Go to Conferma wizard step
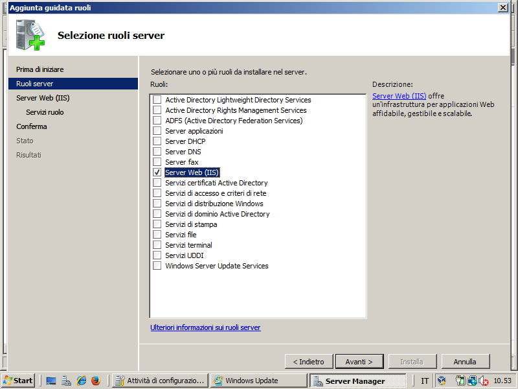This screenshot has height=389, width=518. (x=32, y=126)
